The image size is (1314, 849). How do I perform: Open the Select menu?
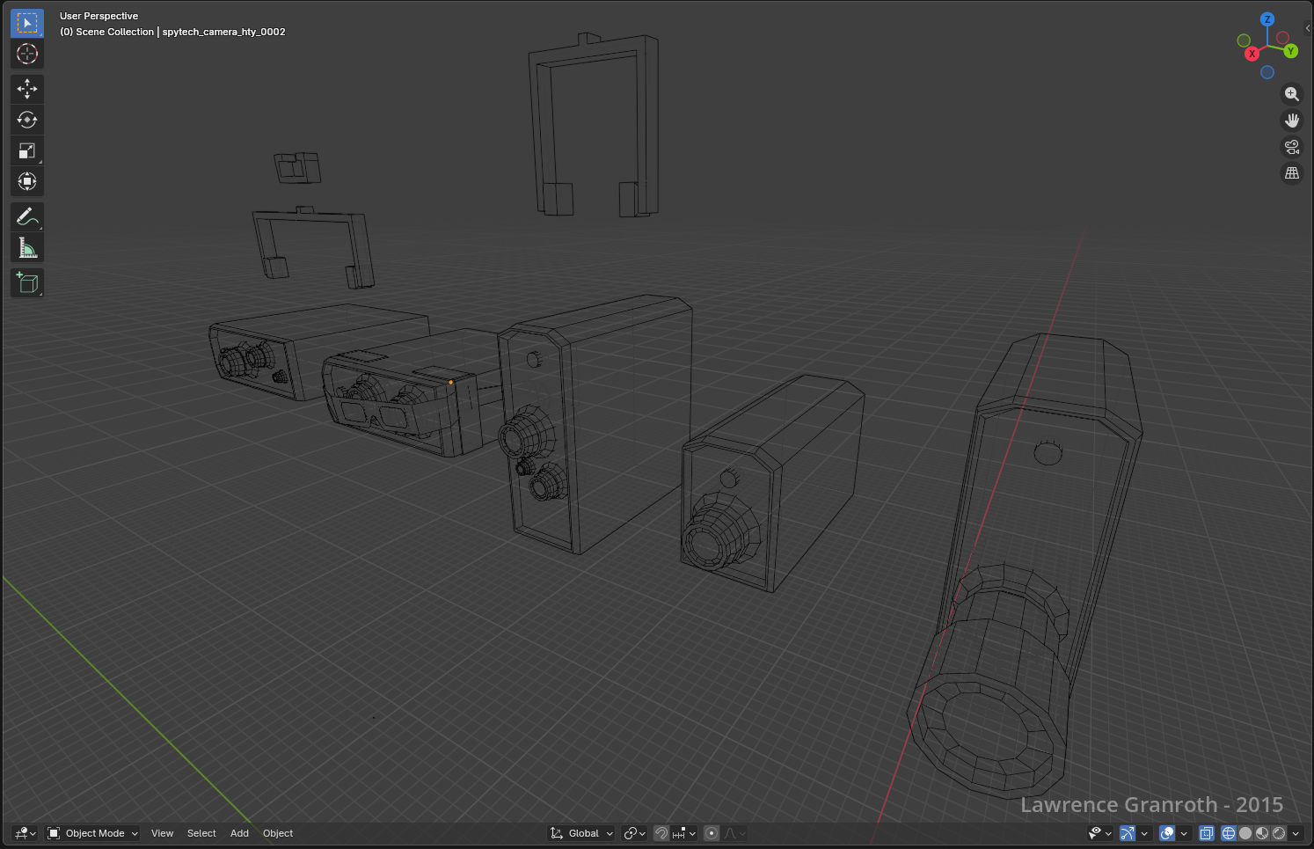click(x=201, y=833)
